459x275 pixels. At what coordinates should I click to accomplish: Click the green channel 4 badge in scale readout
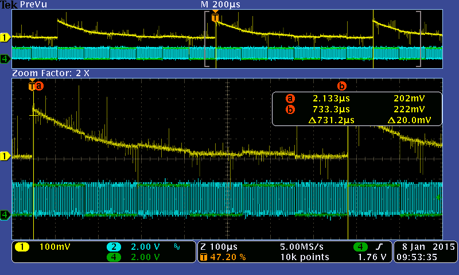coord(114,257)
